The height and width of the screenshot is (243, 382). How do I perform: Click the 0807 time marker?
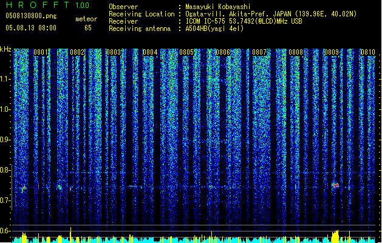click(259, 52)
